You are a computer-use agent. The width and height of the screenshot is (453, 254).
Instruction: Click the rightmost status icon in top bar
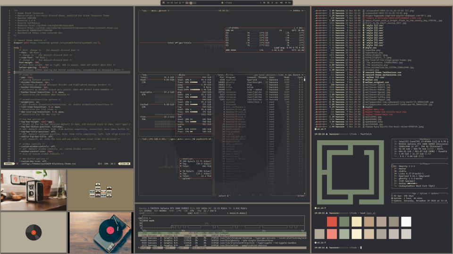coord(289,3)
